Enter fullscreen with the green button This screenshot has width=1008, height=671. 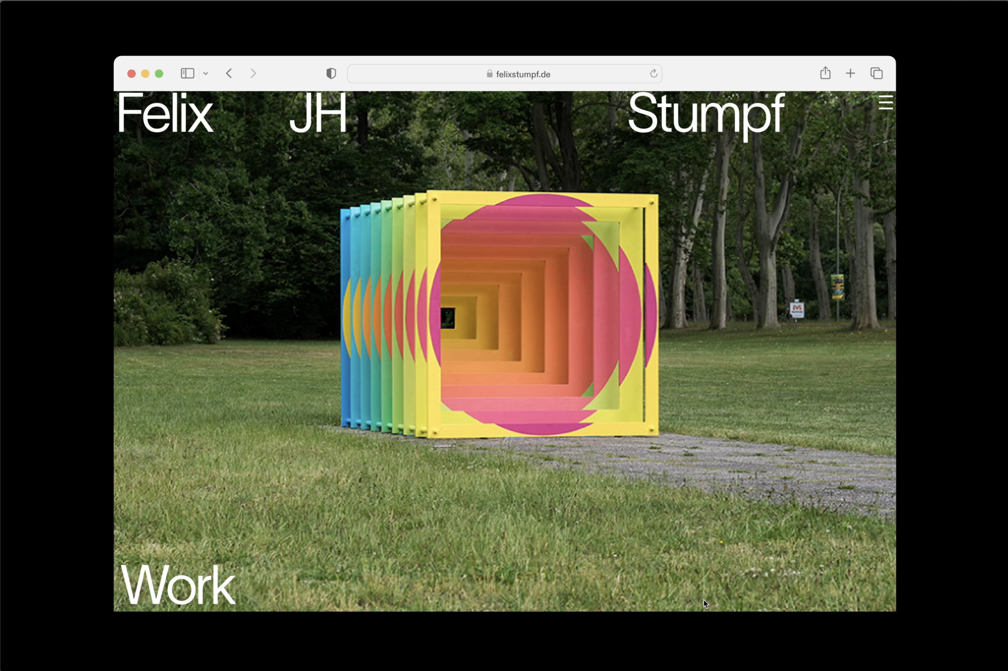(159, 74)
